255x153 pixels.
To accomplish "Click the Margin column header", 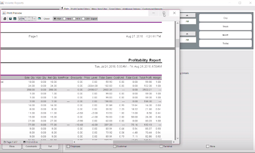I will tap(157, 78).
